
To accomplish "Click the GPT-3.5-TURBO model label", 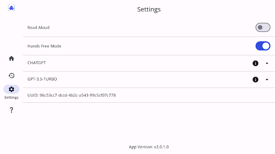I will [42, 79].
